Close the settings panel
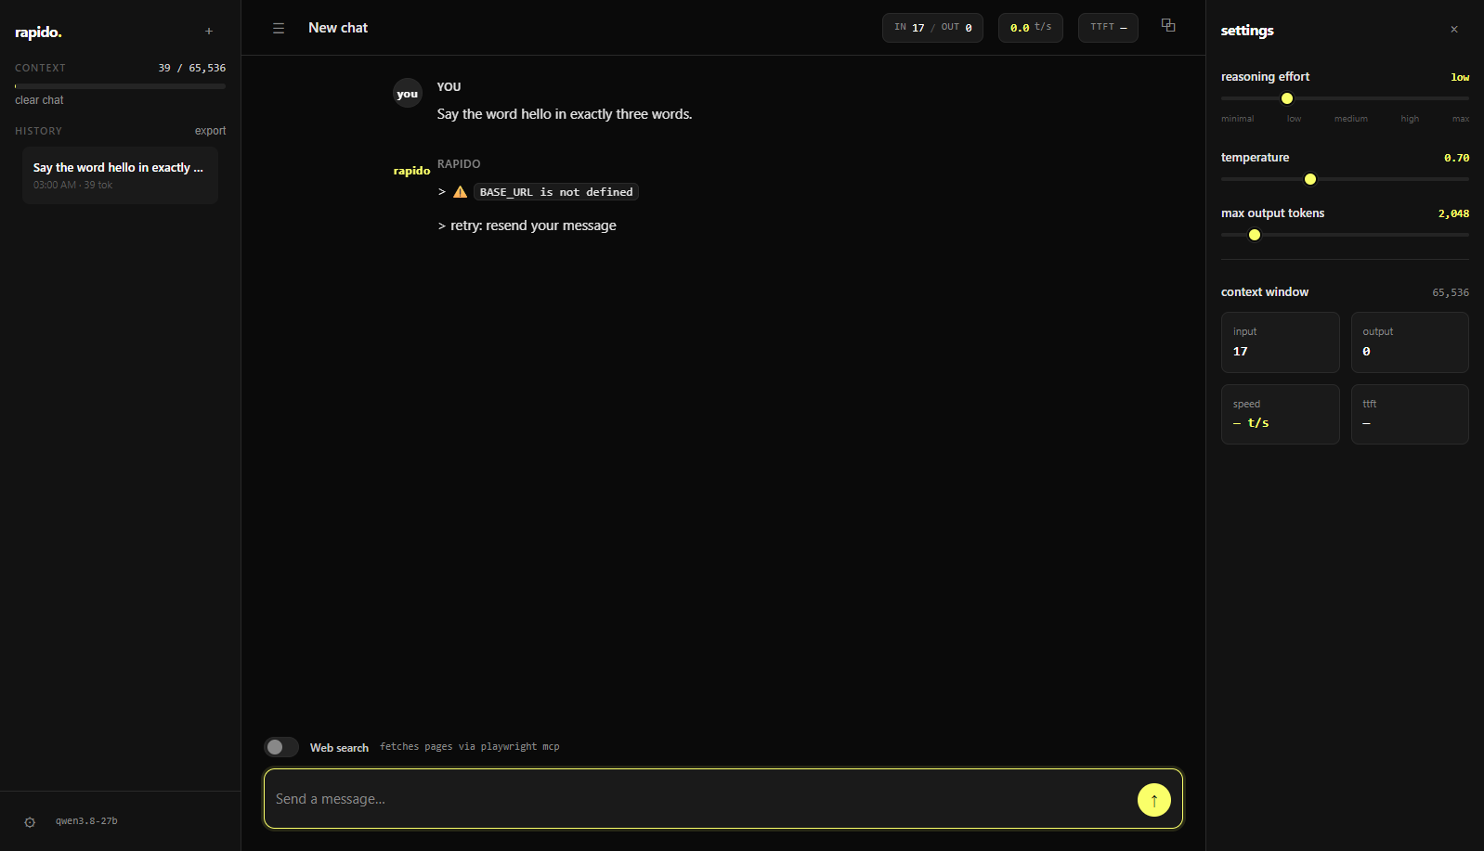 coord(1454,30)
